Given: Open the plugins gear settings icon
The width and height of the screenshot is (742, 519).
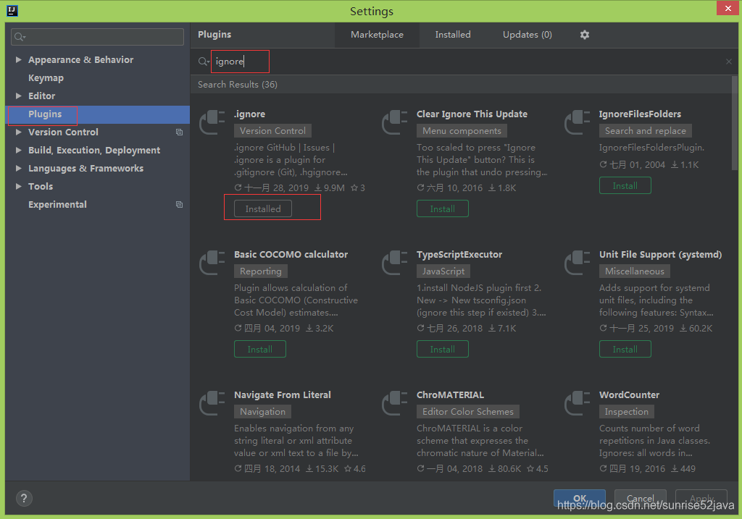Looking at the screenshot, I should tap(585, 35).
